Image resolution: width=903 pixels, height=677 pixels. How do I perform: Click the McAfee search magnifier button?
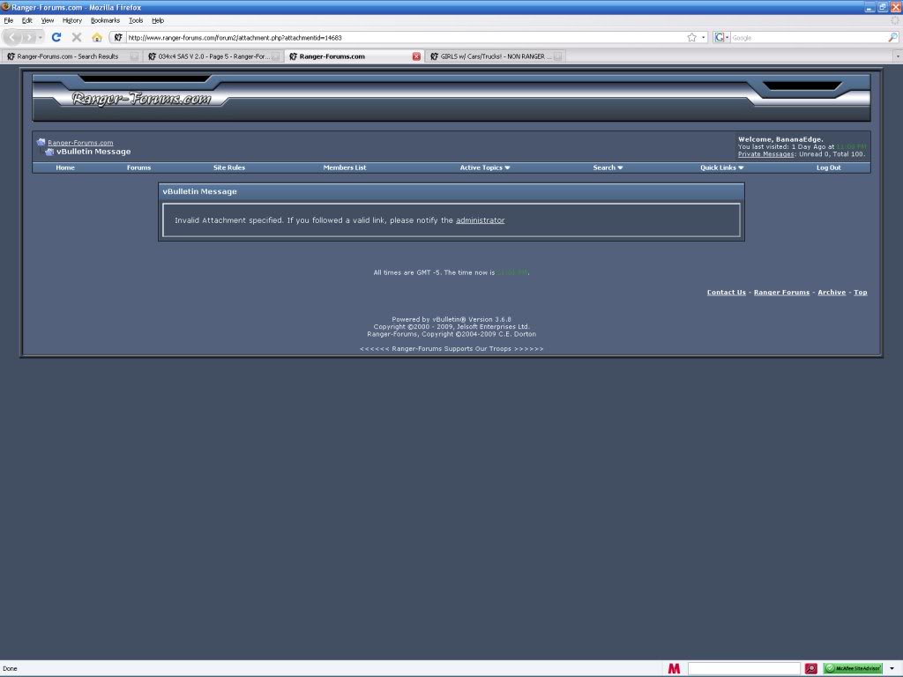pos(811,668)
